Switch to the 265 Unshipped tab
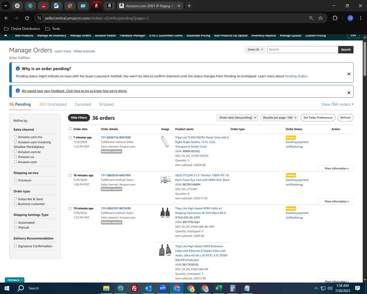367x294 pixels. click(53, 104)
